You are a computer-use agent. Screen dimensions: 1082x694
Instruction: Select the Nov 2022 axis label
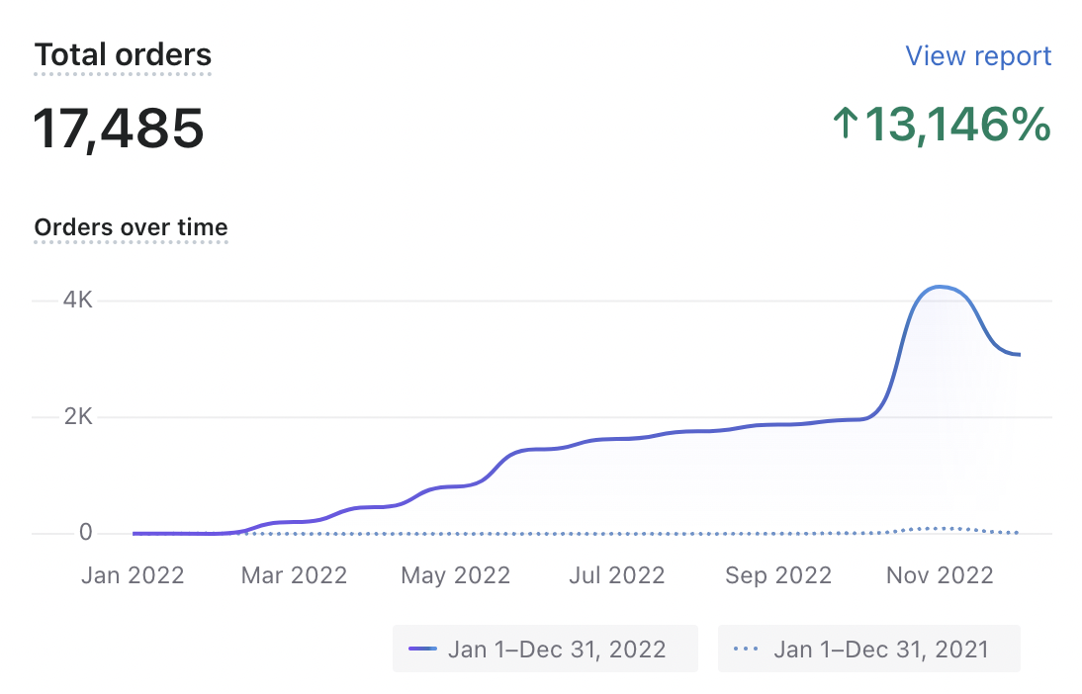coord(940,575)
